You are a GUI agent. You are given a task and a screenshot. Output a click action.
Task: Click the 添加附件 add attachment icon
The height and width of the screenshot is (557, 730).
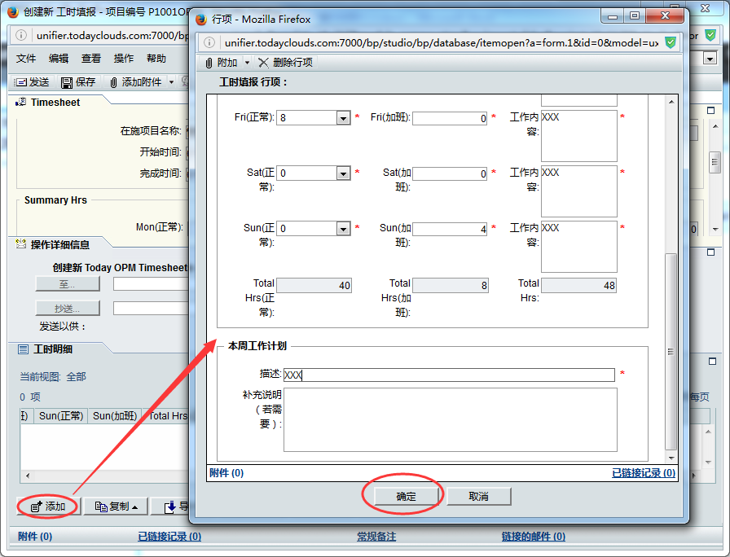pyautogui.click(x=113, y=82)
